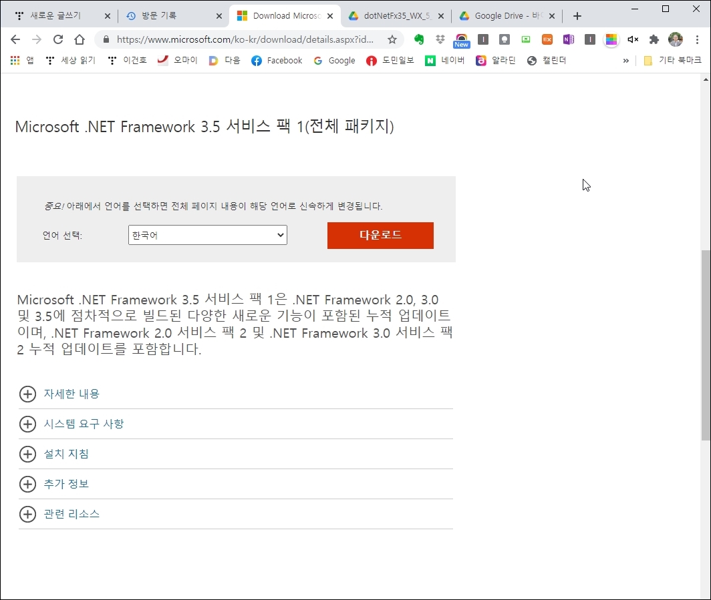Open the rainbow extension marked New
The height and width of the screenshot is (600, 711).
click(461, 40)
